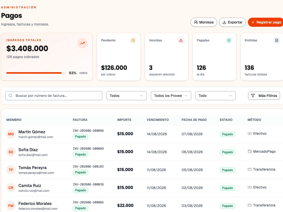Screen dimensions: 283x212
Task: Click card icon in Federico Morales's Transferencia method
Action: pyautogui.click(x=249, y=205)
